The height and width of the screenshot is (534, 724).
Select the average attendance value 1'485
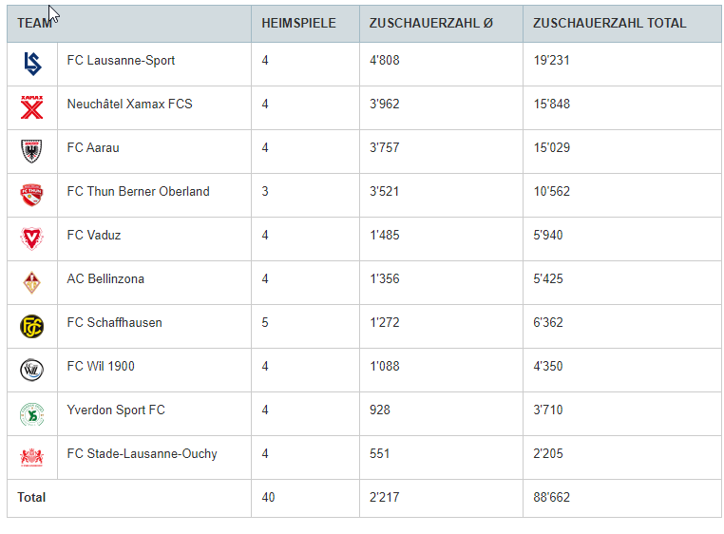point(385,235)
